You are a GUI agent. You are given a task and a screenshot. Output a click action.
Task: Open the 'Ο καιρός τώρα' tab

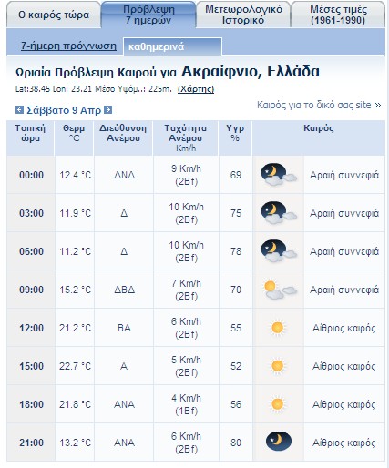(54, 15)
